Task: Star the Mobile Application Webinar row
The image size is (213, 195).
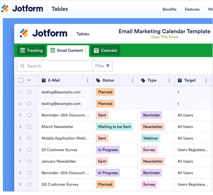Action: 29,138
